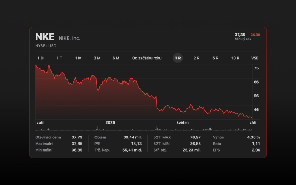The height and width of the screenshot is (185, 296).
Task: Click the Minulý rok label
Action: click(243, 39)
